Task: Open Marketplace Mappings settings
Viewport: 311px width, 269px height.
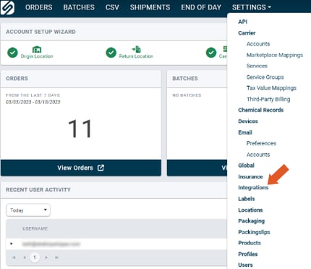Action: pyautogui.click(x=275, y=55)
